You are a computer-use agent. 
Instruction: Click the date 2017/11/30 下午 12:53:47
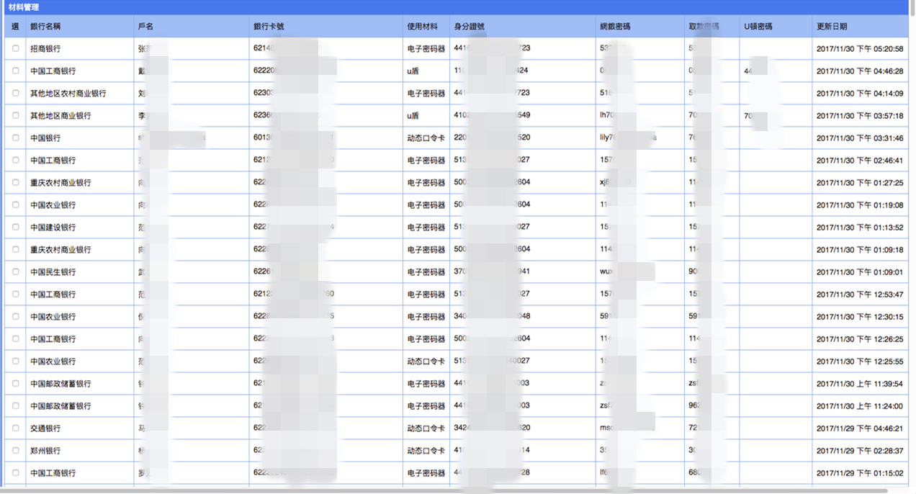click(x=860, y=295)
